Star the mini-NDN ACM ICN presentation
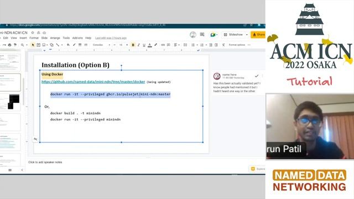This screenshot has width=354, height=199. pyautogui.click(x=33, y=33)
